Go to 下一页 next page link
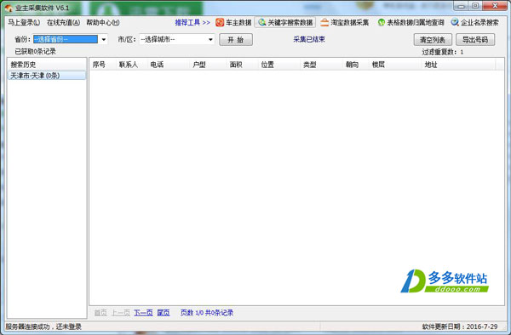The height and width of the screenshot is (335, 511). [143, 313]
